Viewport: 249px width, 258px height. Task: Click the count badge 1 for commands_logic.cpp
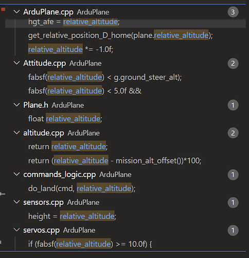pyautogui.click(x=233, y=175)
